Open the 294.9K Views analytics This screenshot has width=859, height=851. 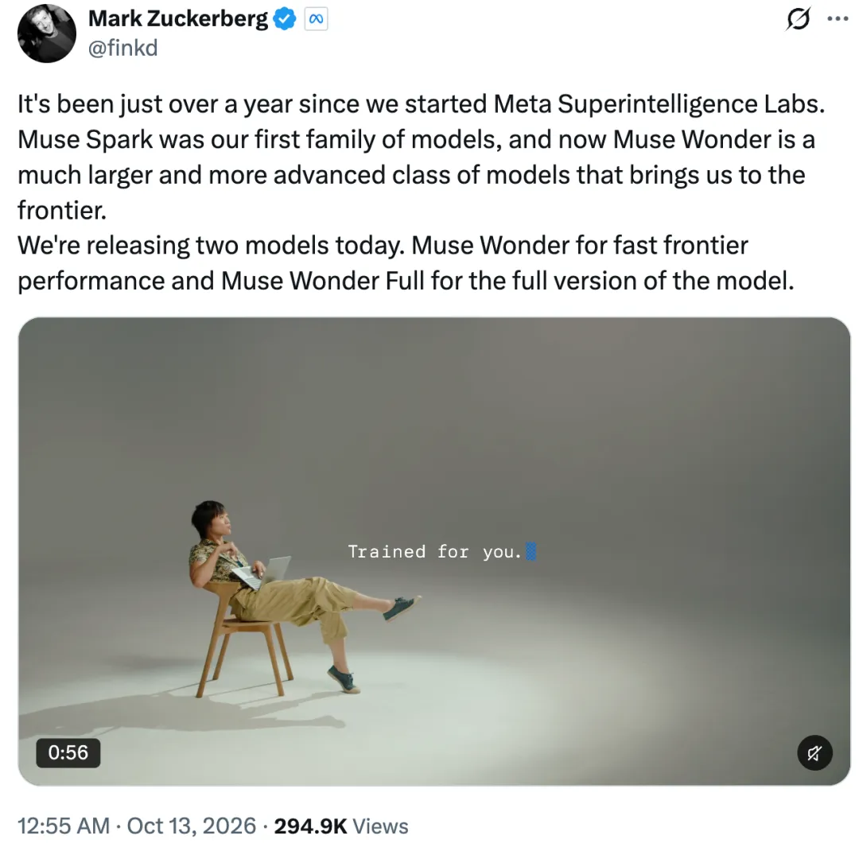point(341,826)
